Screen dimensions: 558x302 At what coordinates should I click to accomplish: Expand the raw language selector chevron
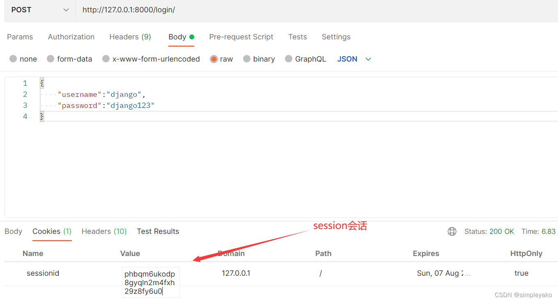click(368, 59)
